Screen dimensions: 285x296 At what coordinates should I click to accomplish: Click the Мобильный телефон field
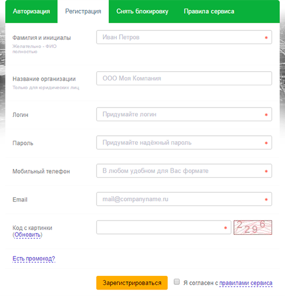click(184, 171)
